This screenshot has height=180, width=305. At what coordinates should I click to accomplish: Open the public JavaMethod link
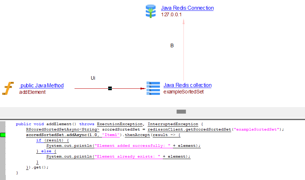[x=42, y=85]
